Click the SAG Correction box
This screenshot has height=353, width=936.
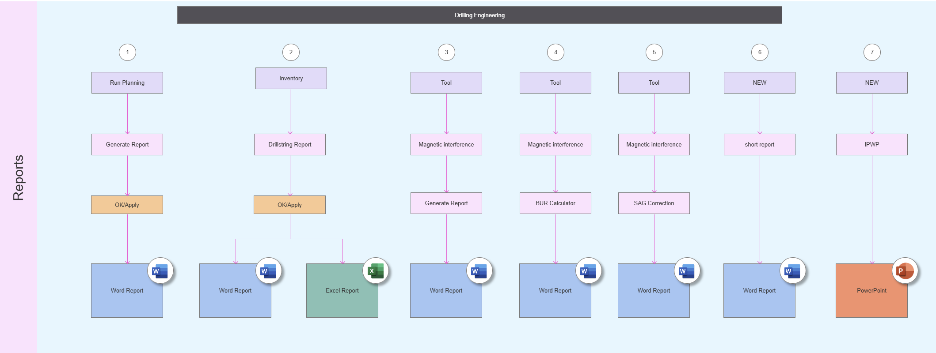(654, 203)
